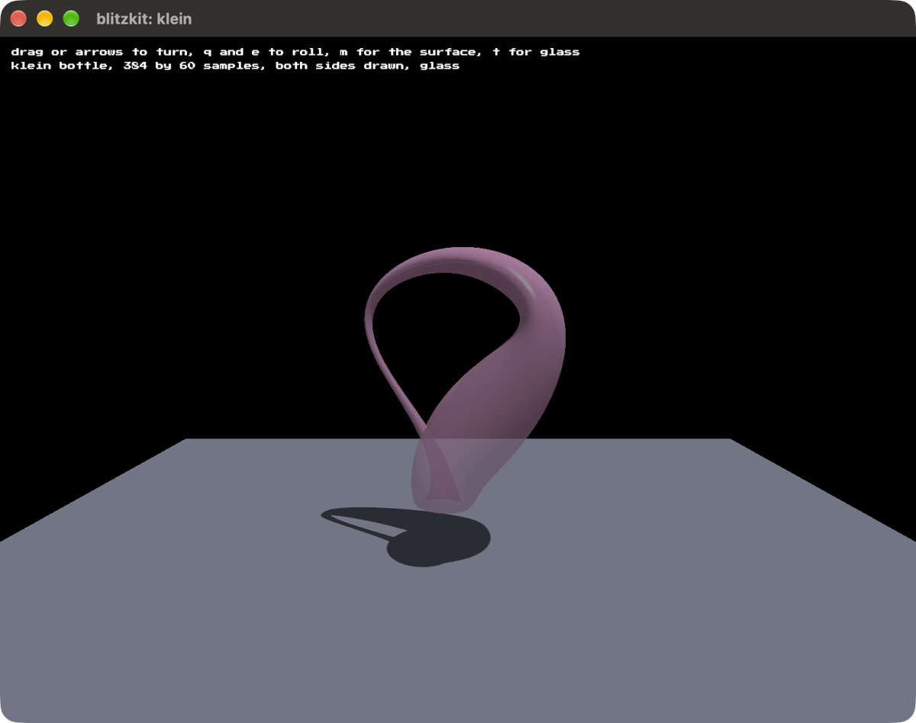
Task: Click the "t for glass" hint text
Action: tap(537, 52)
